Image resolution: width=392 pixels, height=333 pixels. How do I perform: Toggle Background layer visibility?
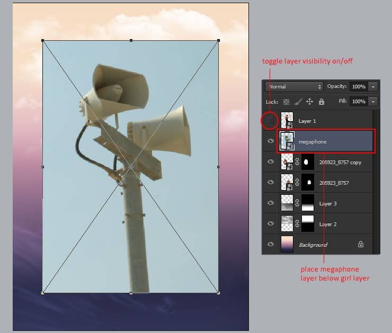pyautogui.click(x=271, y=244)
